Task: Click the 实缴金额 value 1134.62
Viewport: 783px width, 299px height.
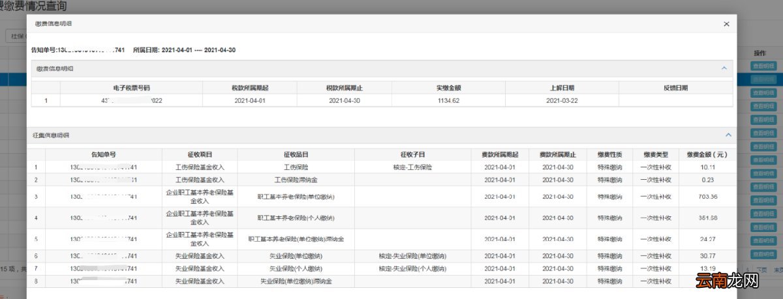Action: pyautogui.click(x=448, y=100)
